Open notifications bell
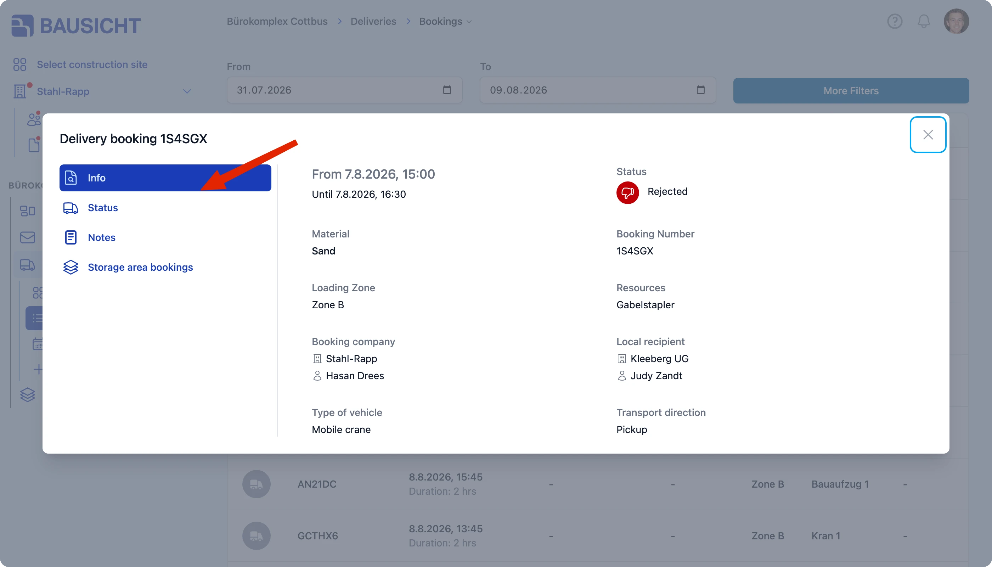Viewport: 992px width, 567px height. 924,21
